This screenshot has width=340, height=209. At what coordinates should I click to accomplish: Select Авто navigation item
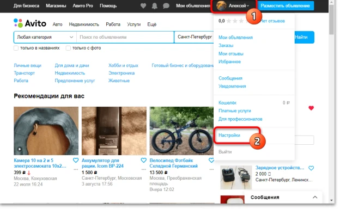[x=57, y=24]
